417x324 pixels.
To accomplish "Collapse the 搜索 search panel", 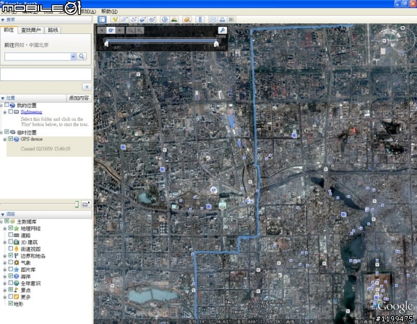I will 3,20.
